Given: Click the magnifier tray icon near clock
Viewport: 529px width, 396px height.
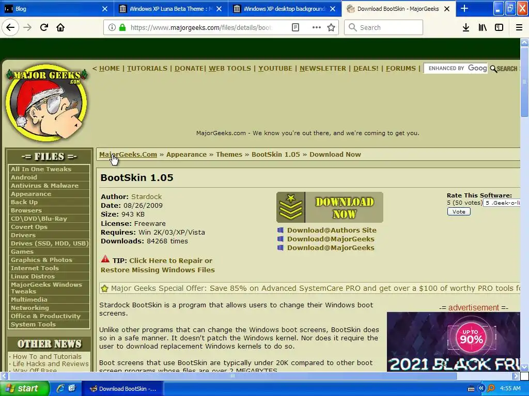Looking at the screenshot, I should click(491, 388).
